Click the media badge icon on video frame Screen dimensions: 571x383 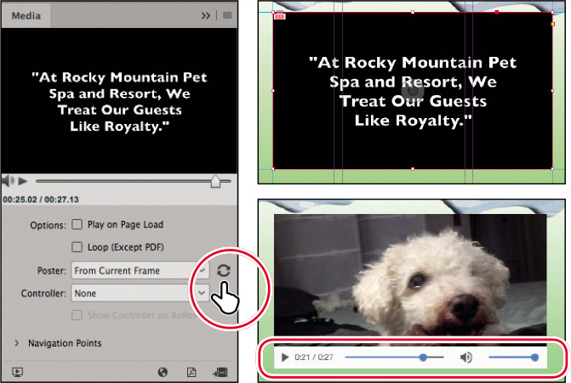tap(280, 15)
